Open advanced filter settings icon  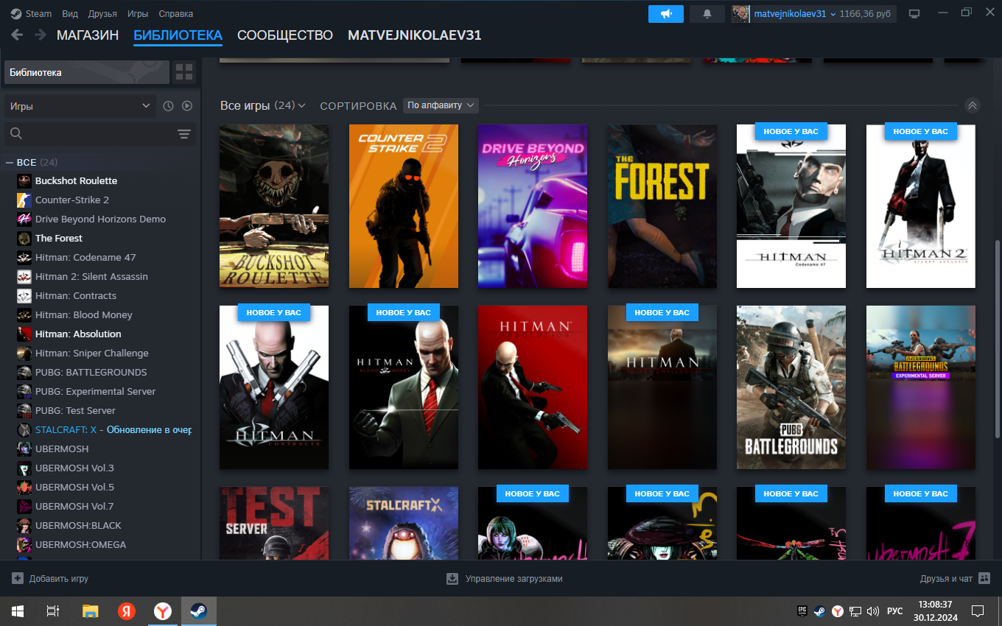click(x=184, y=134)
